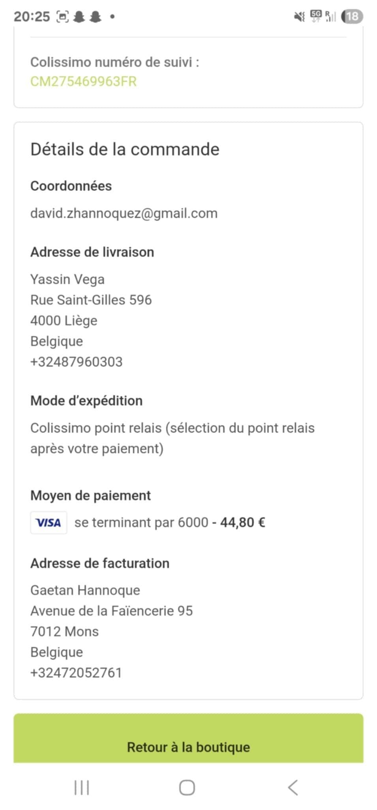Tap the Visa card logo icon
Screen dimensions: 377x810
49,522
